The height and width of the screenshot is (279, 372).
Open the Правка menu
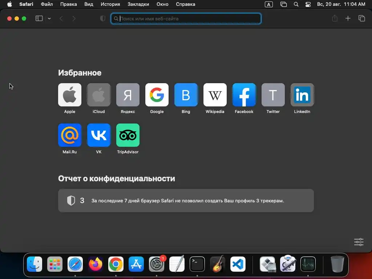click(x=69, y=4)
